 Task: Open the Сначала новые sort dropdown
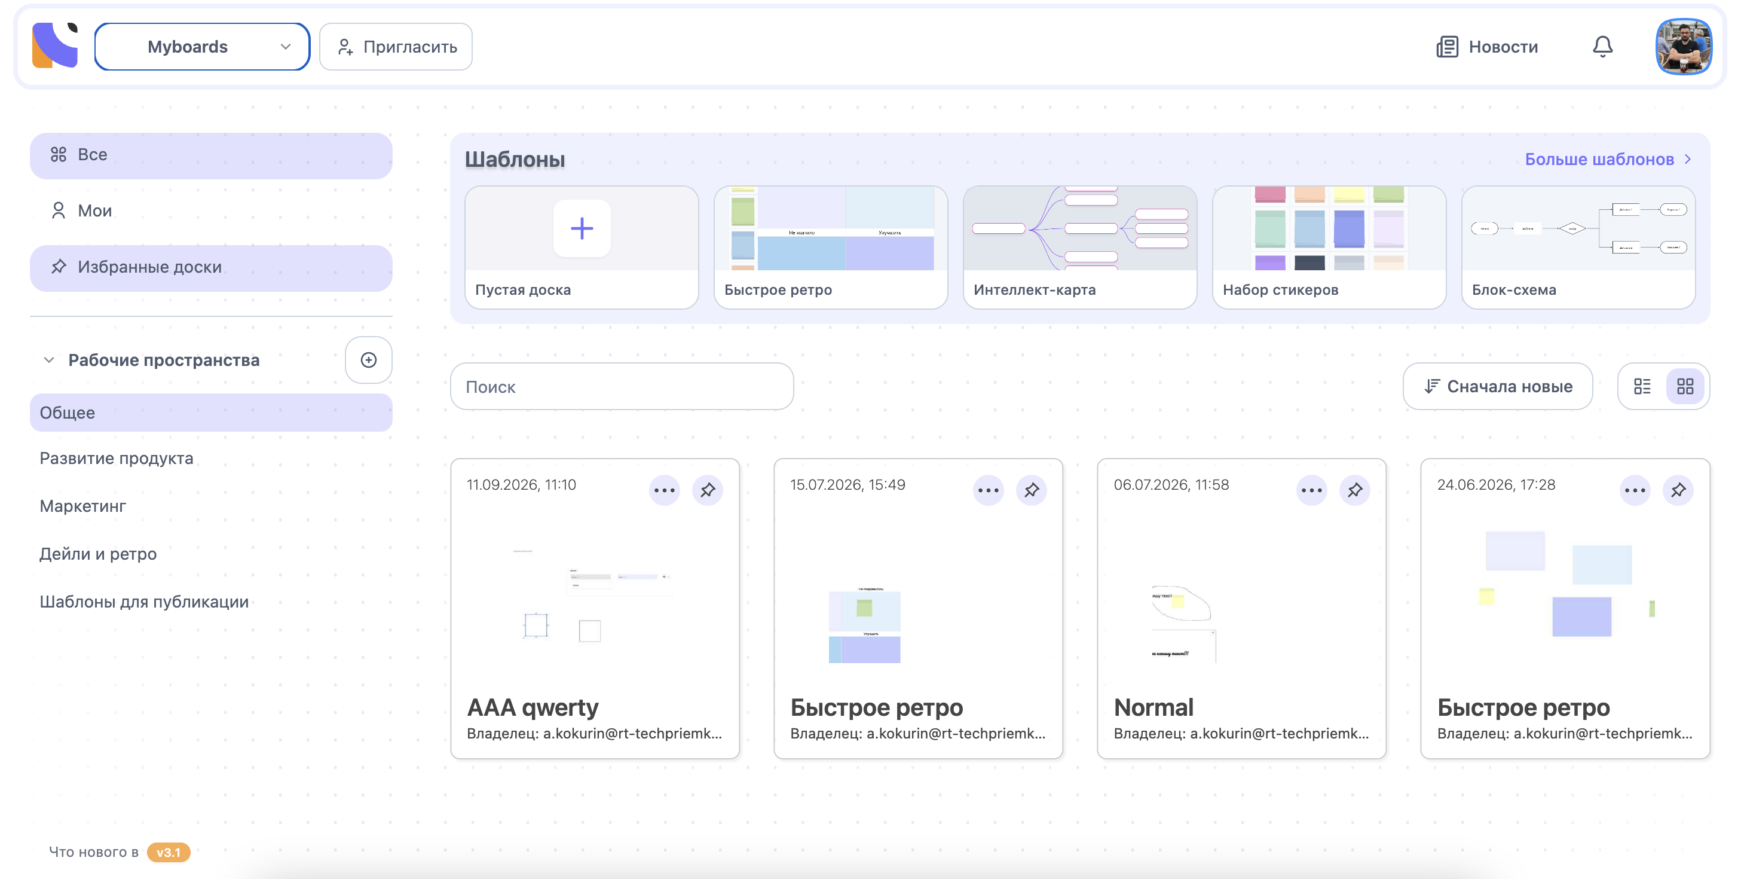click(1498, 386)
